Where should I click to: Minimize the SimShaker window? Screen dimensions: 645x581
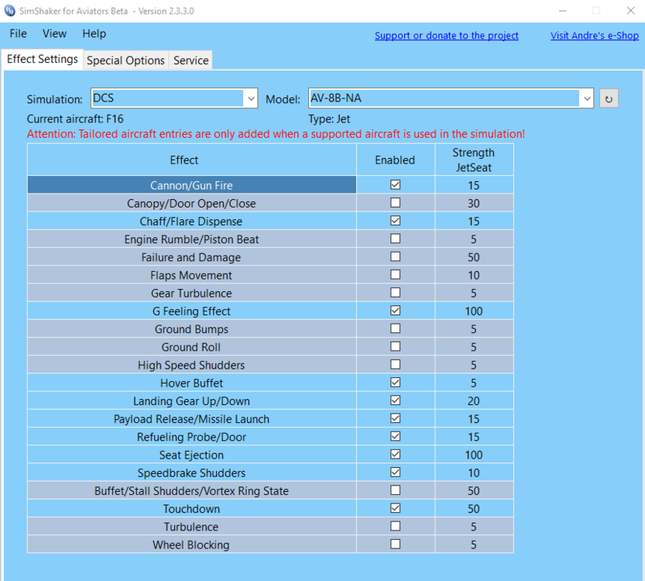point(563,11)
